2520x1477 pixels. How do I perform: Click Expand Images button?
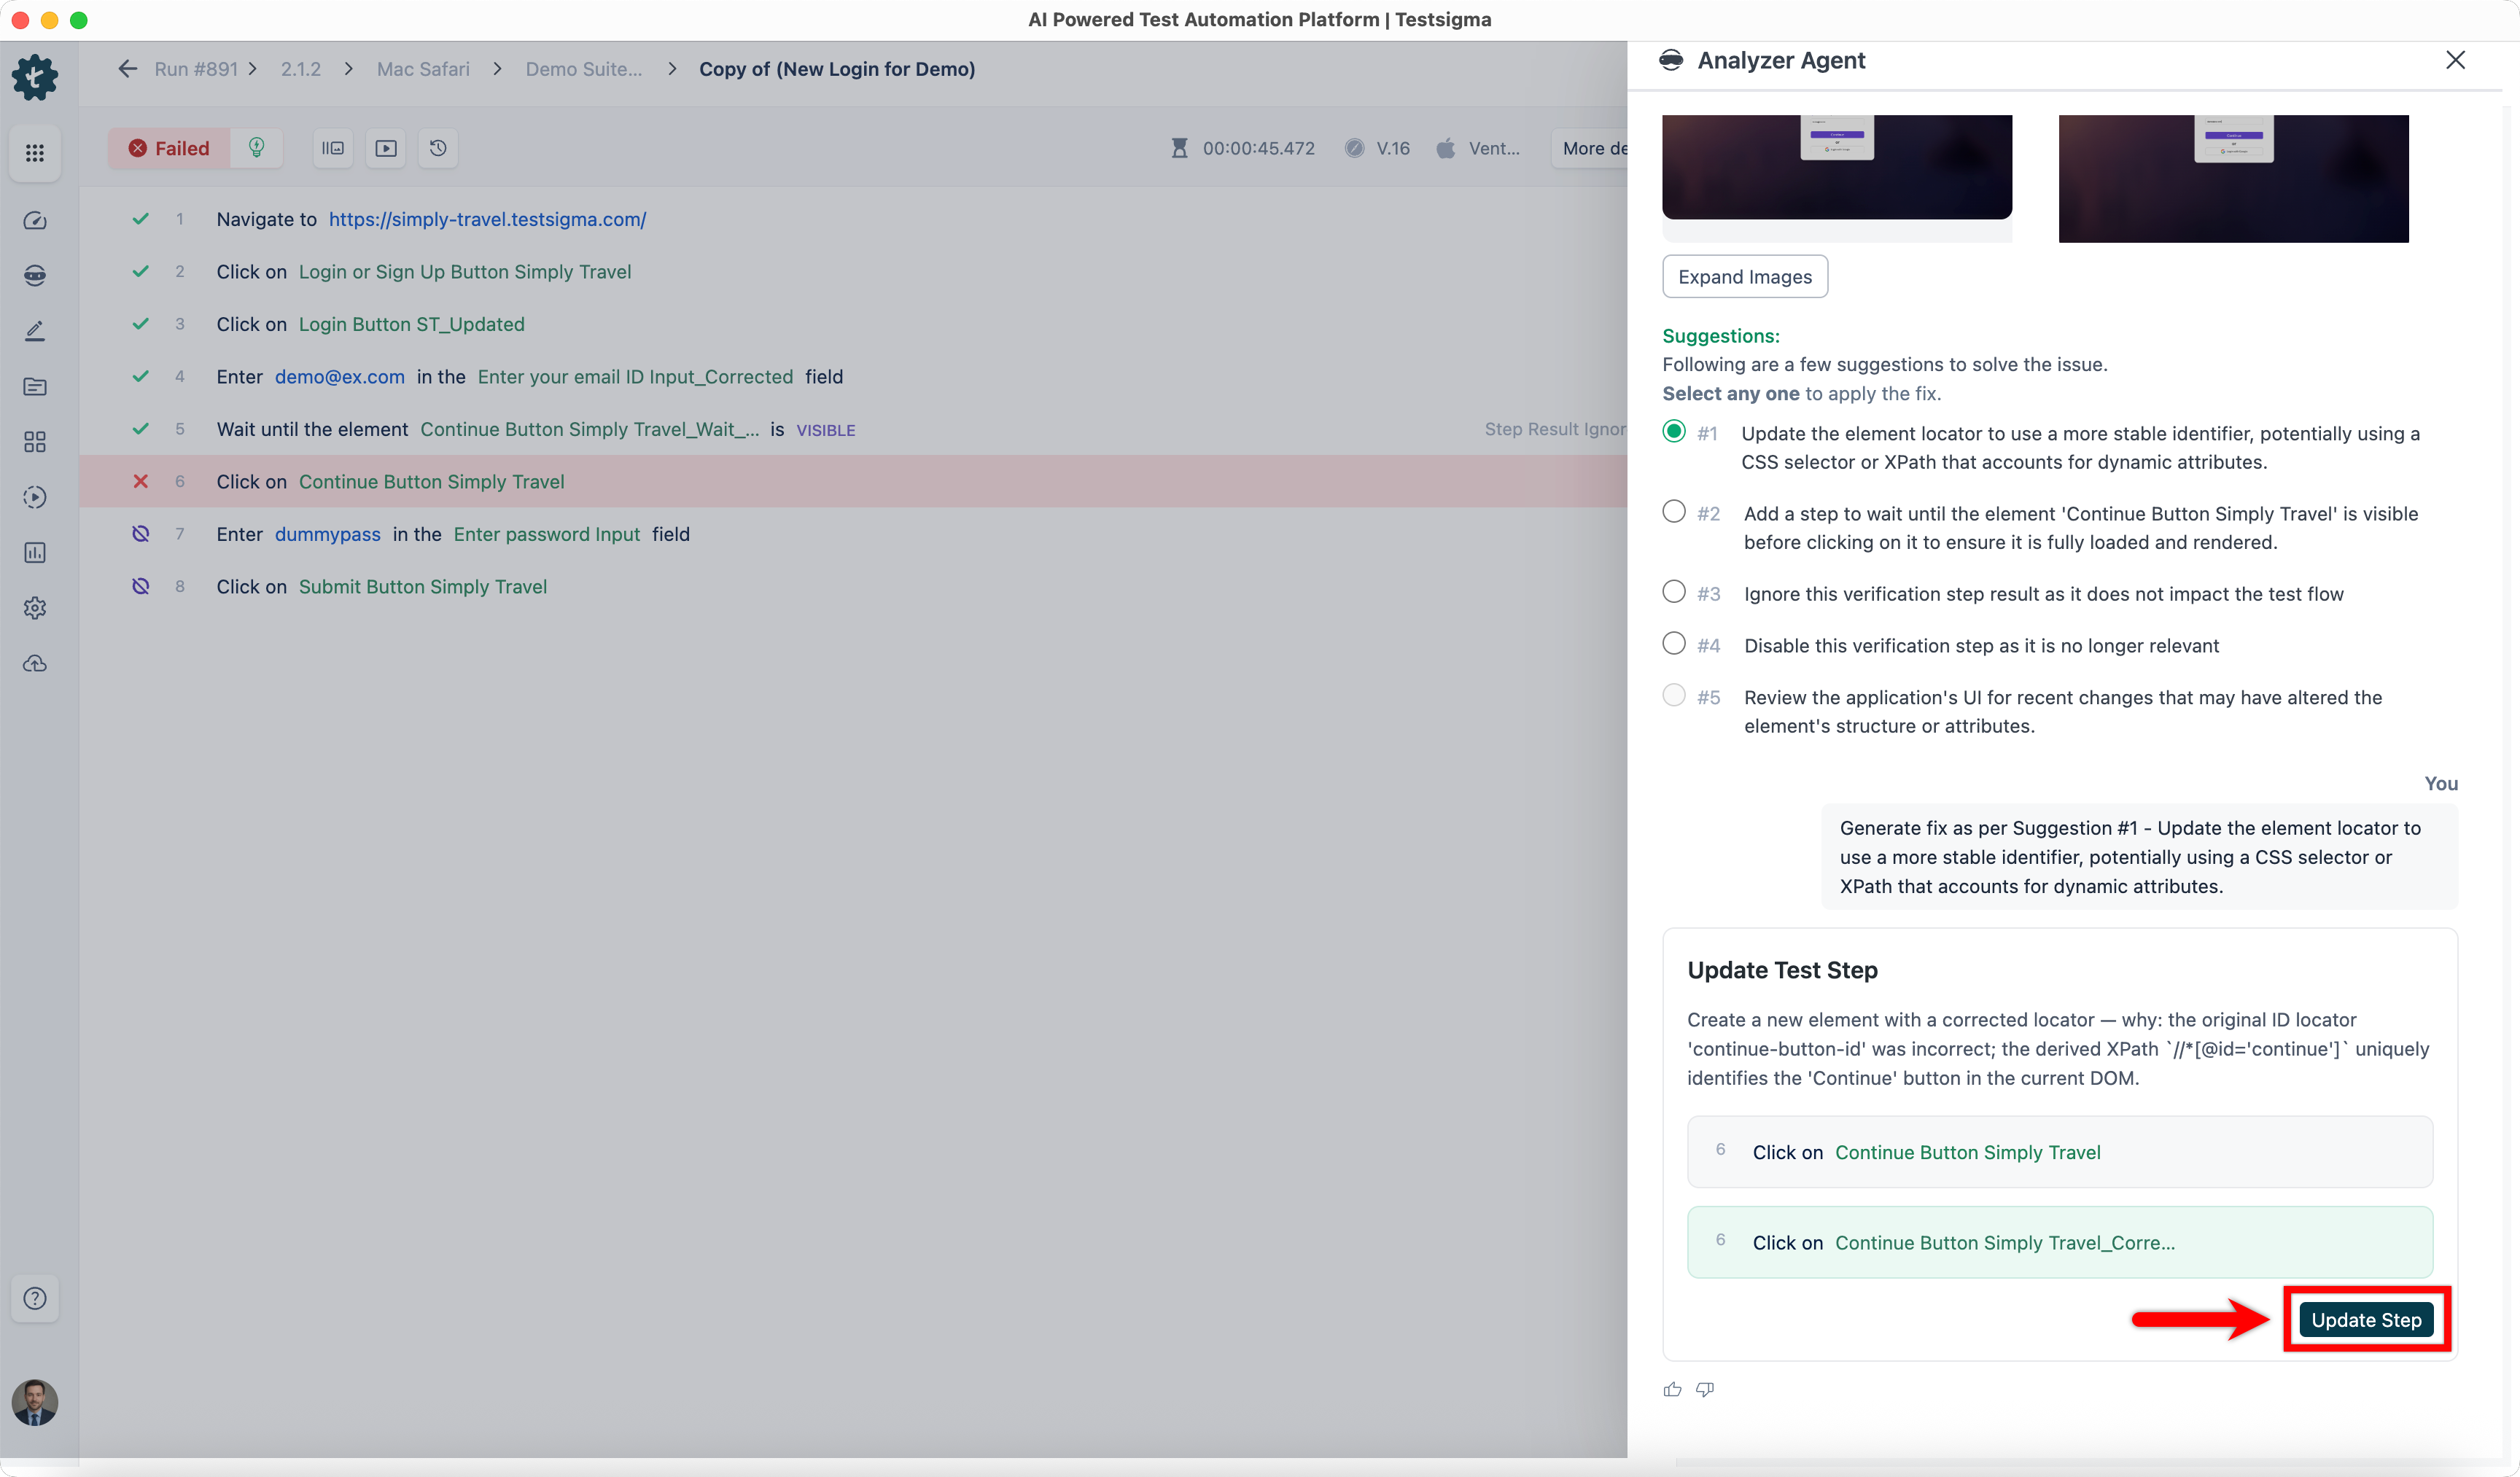tap(1744, 277)
